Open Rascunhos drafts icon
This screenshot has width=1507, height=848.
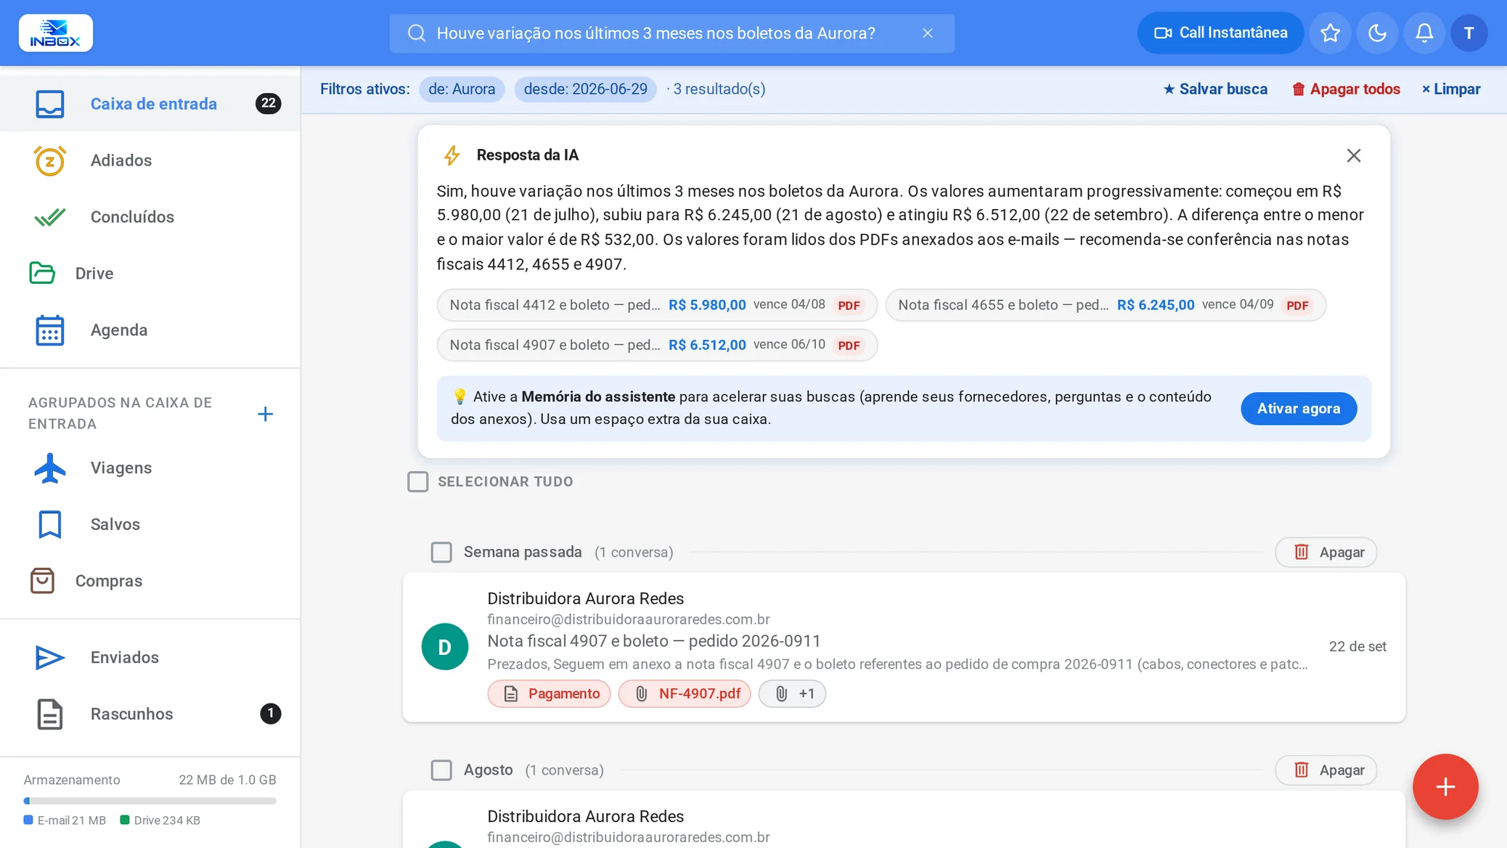click(x=49, y=714)
